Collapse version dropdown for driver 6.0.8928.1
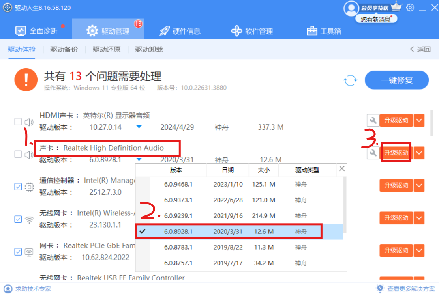This screenshot has width=439, height=295. 139,159
